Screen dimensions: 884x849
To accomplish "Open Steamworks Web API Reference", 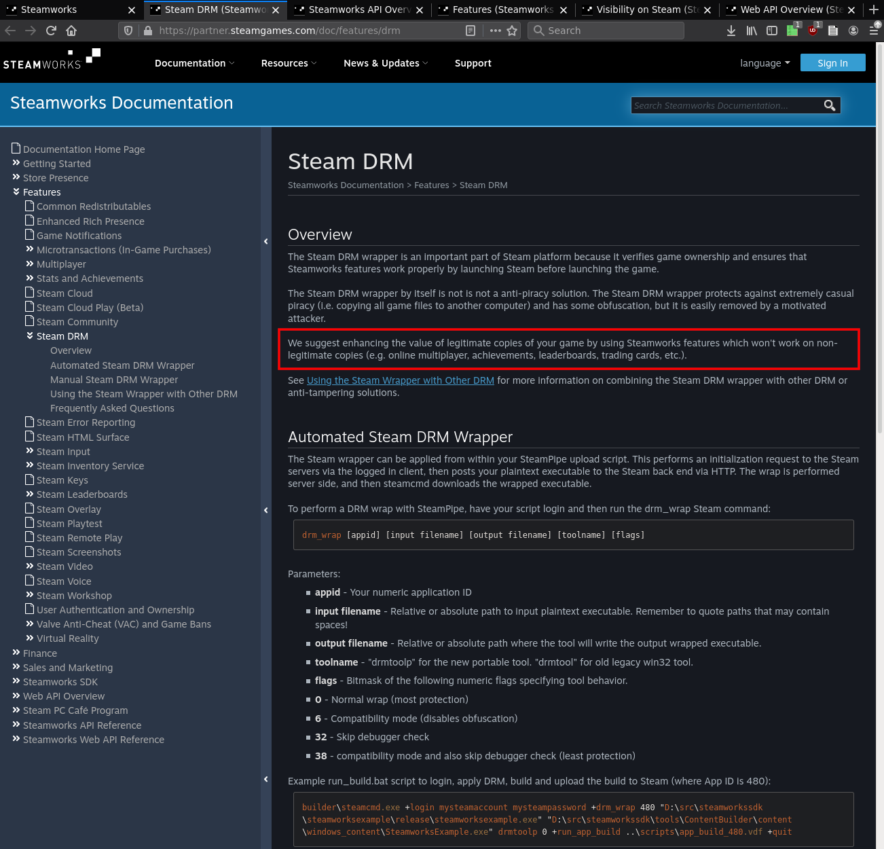I will click(x=94, y=740).
